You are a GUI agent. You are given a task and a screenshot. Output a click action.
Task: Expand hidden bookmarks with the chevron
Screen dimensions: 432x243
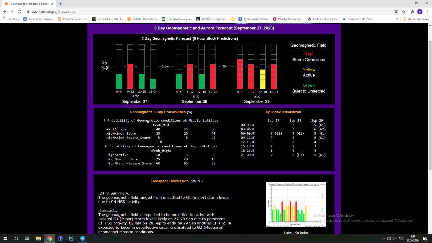pyautogui.click(x=397, y=19)
